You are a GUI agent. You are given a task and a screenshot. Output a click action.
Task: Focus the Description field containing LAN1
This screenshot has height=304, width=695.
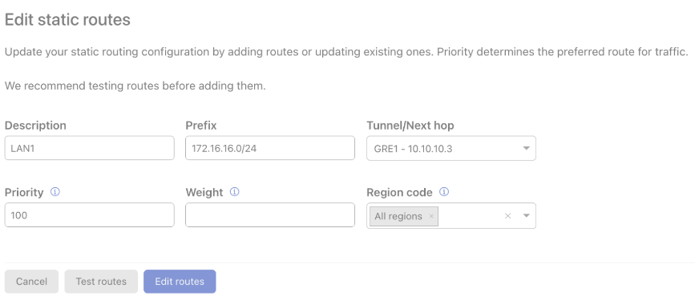point(90,148)
